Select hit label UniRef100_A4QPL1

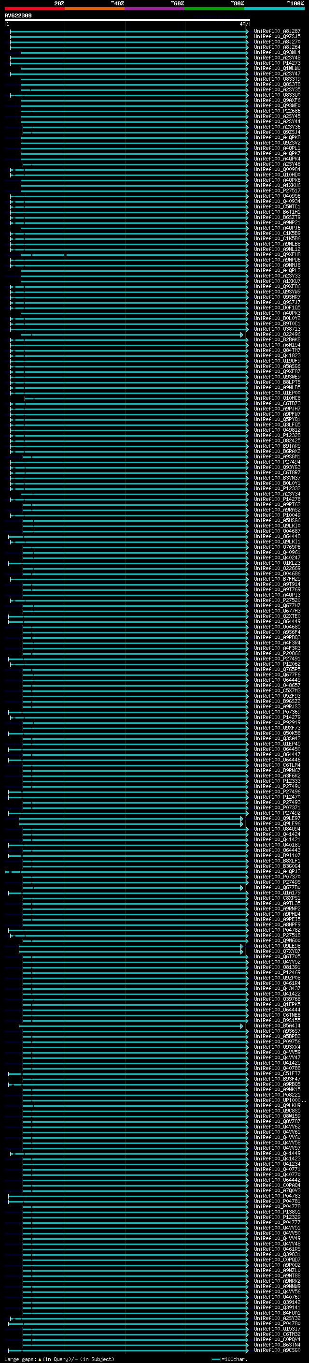click(x=277, y=148)
